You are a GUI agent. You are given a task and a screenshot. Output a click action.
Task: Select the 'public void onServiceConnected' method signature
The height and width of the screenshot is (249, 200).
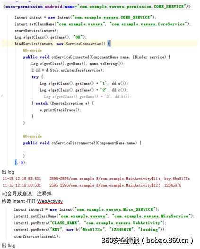pyautogui.click(x=97, y=57)
